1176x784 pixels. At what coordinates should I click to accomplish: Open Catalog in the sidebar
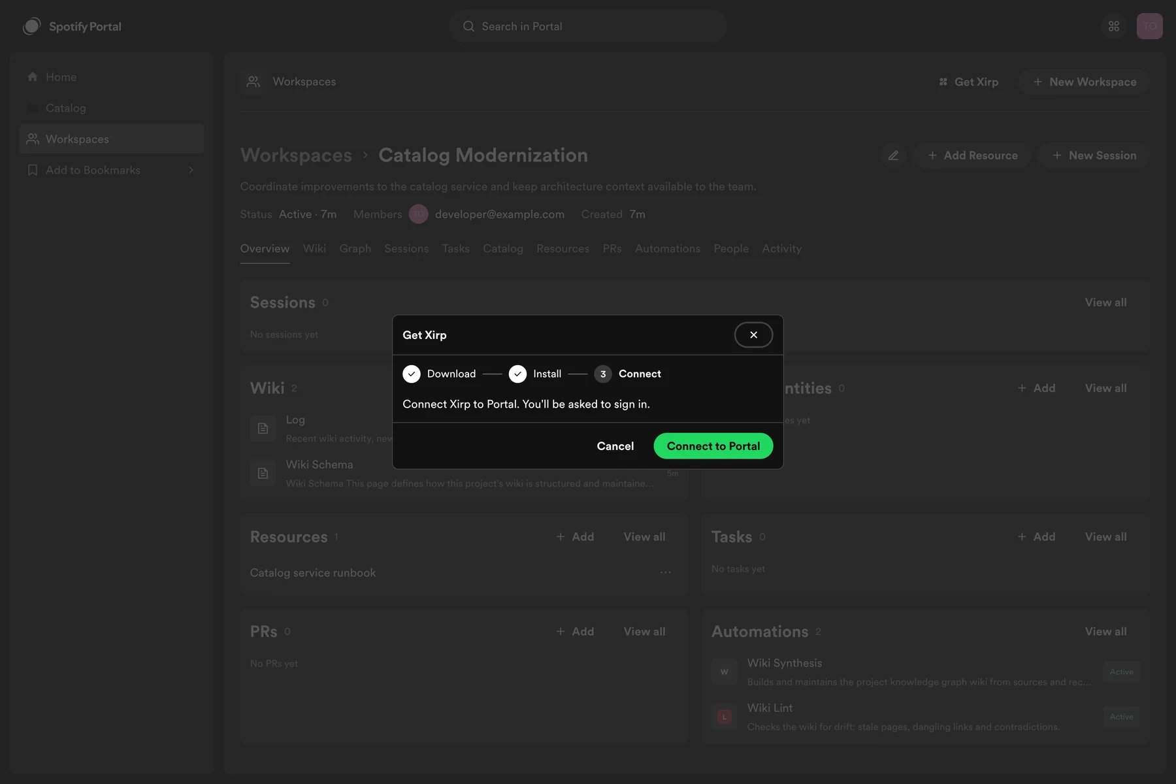coord(112,108)
